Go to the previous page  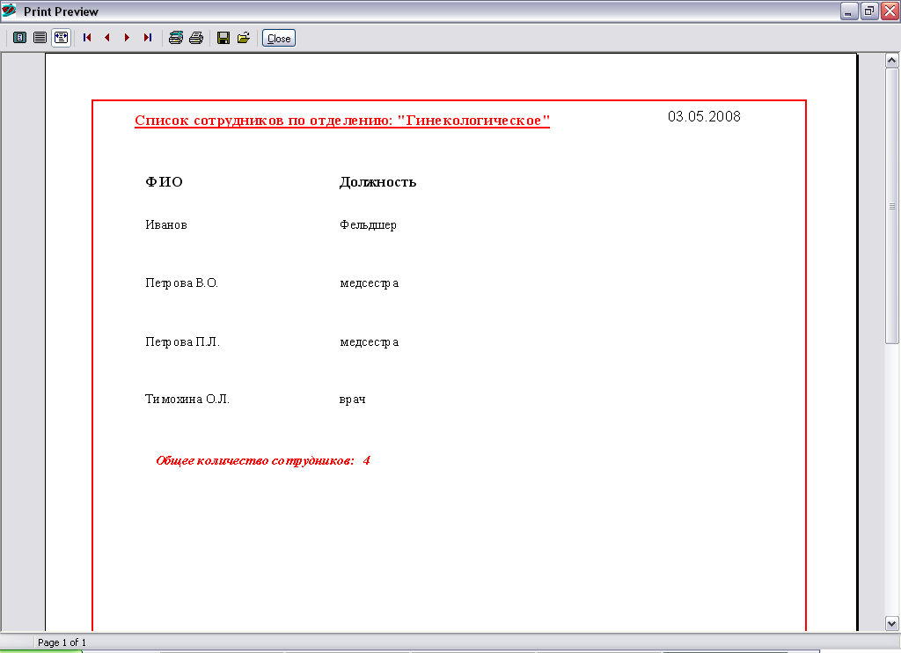pos(107,38)
